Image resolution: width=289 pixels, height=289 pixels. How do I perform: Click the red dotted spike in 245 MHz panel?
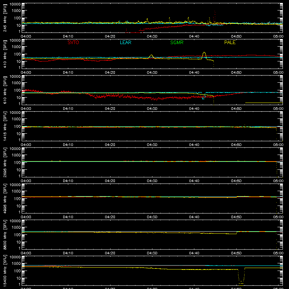215,17
